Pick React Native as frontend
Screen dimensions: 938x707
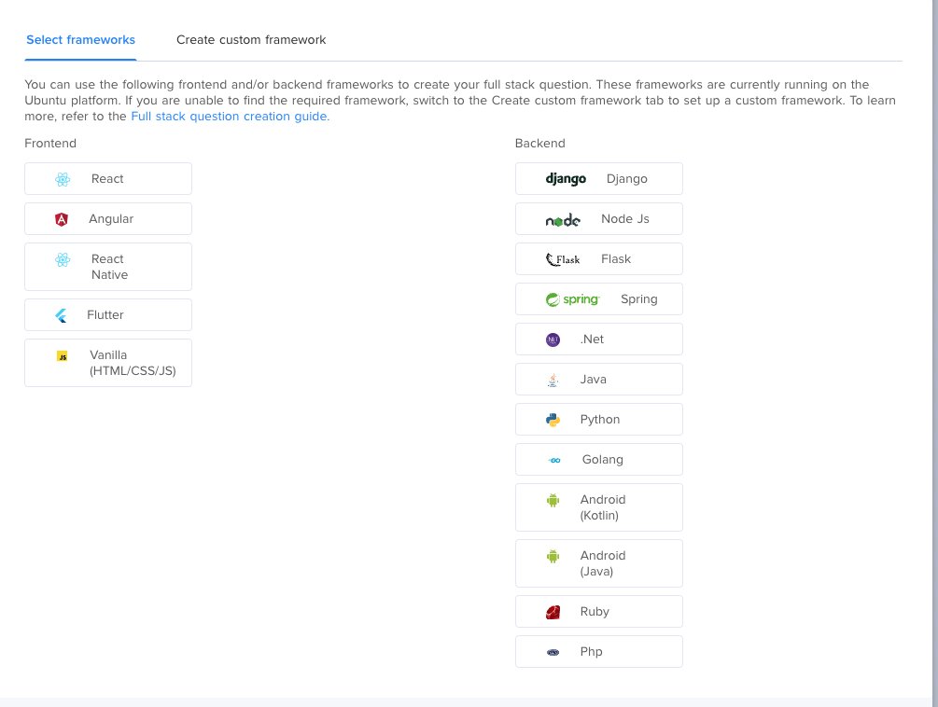[x=108, y=267]
